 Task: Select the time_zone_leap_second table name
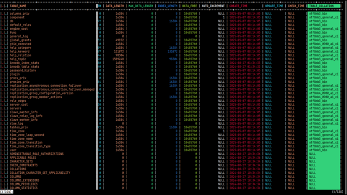pos(27,135)
